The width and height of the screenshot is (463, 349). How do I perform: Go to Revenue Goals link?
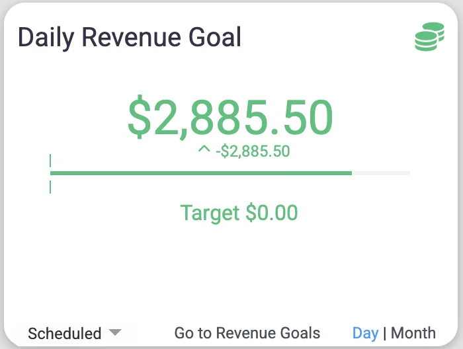[247, 333]
